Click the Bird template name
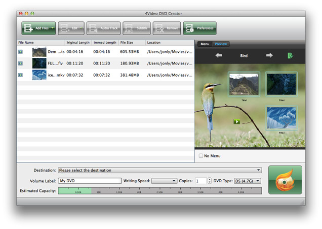Image resolution: width=322 pixels, height=229 pixels. [244, 56]
